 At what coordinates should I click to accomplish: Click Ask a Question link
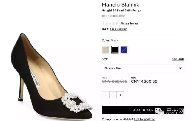tap(118, 29)
